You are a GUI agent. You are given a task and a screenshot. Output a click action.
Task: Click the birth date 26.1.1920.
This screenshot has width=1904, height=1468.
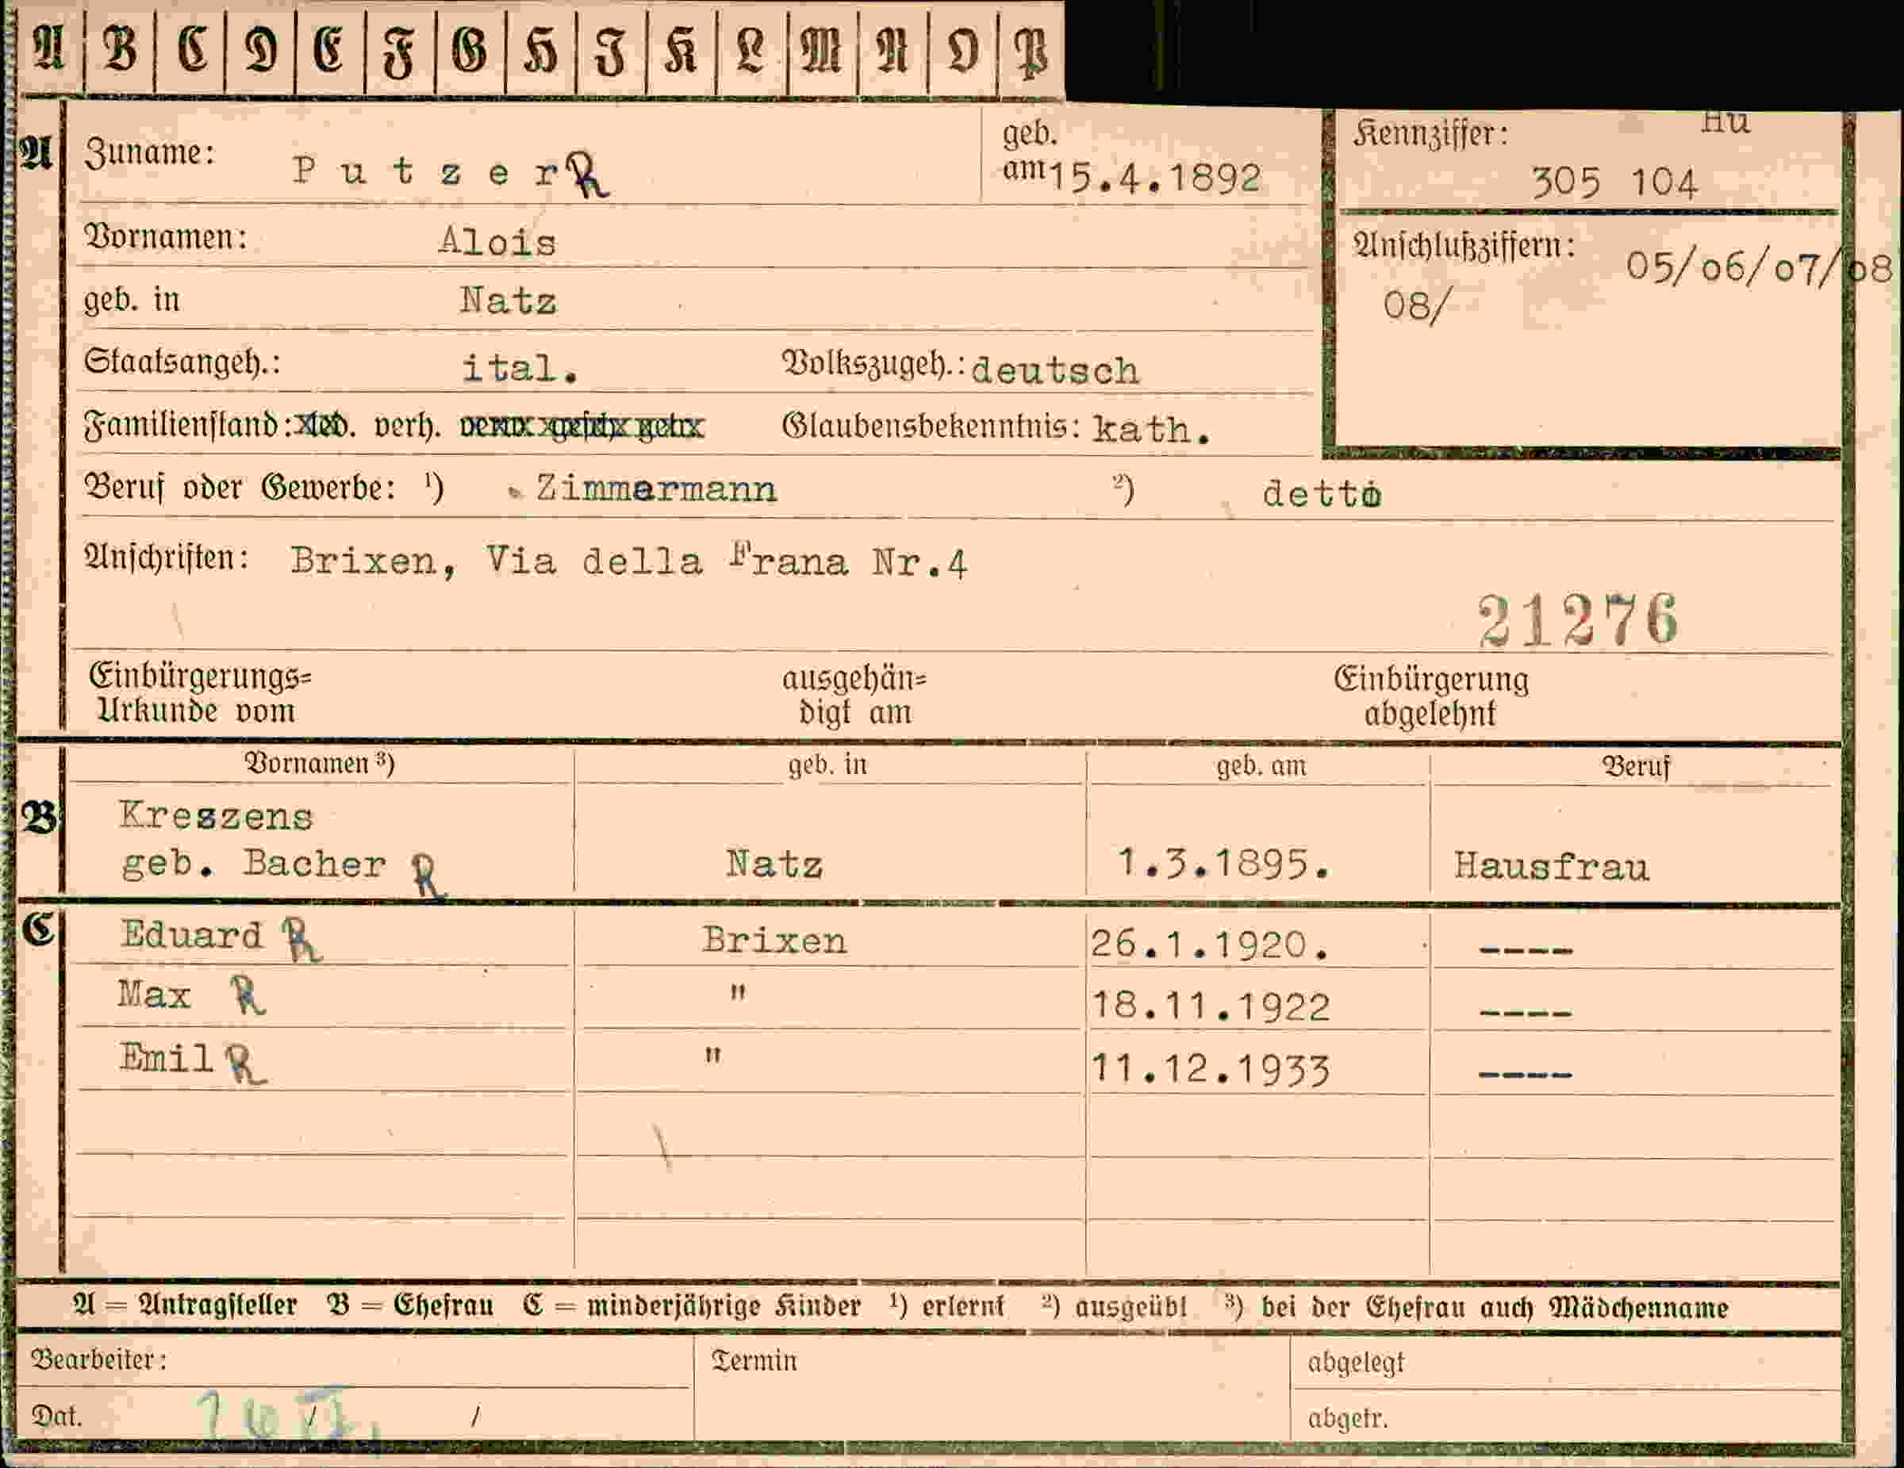point(1211,945)
